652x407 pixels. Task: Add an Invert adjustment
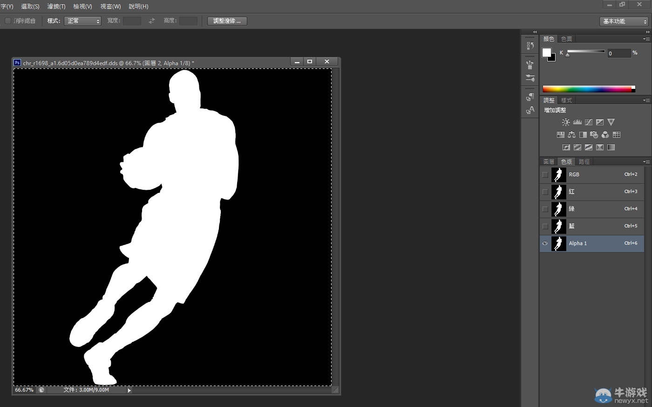coord(566,147)
